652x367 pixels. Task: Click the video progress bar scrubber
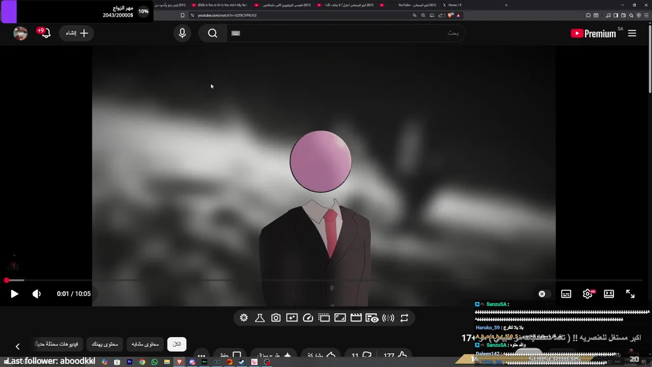(x=7, y=280)
